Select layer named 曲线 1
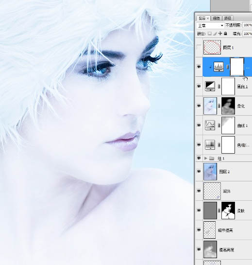This screenshot has height=265, width=252. pyautogui.click(x=242, y=125)
